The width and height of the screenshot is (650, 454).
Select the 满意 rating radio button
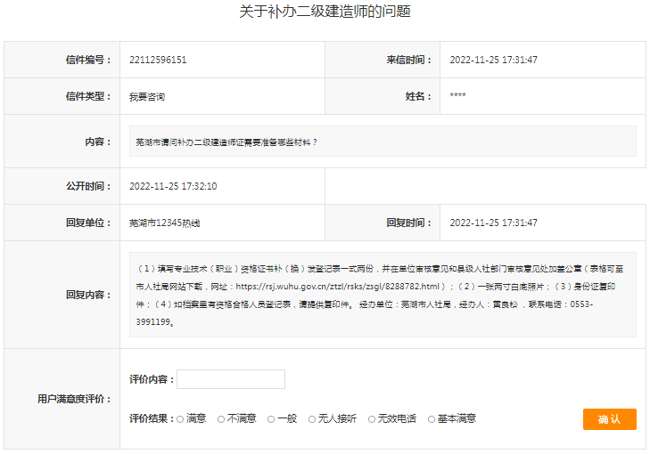180,419
